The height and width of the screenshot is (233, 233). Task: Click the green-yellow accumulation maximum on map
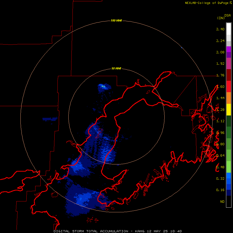tap(103, 86)
